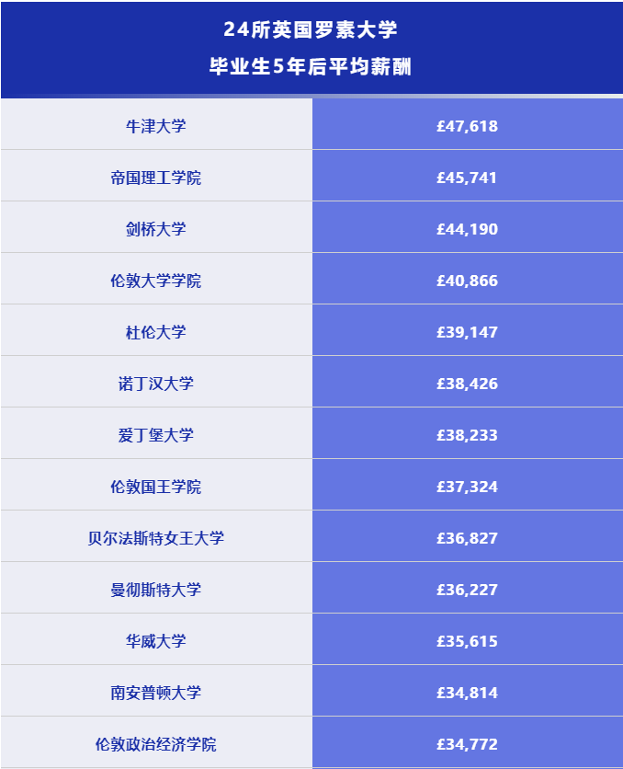The height and width of the screenshot is (769, 623).
Task: Click the £44,190 salary value
Action: (x=467, y=229)
